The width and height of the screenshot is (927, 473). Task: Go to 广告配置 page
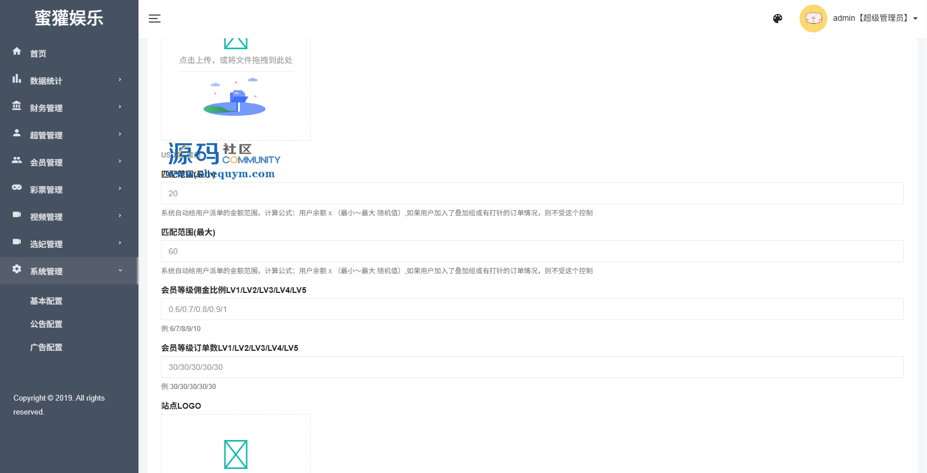[x=46, y=347]
